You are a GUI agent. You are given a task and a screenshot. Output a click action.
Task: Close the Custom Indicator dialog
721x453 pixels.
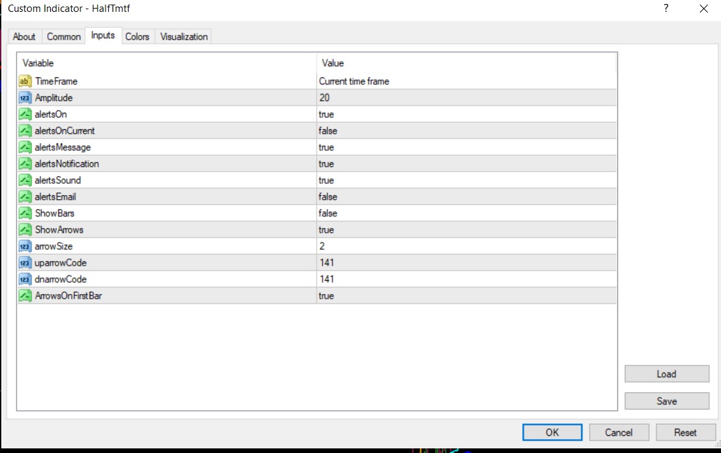pos(704,9)
